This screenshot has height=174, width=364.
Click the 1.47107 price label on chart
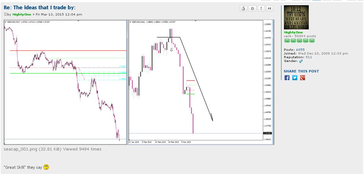[267, 133]
